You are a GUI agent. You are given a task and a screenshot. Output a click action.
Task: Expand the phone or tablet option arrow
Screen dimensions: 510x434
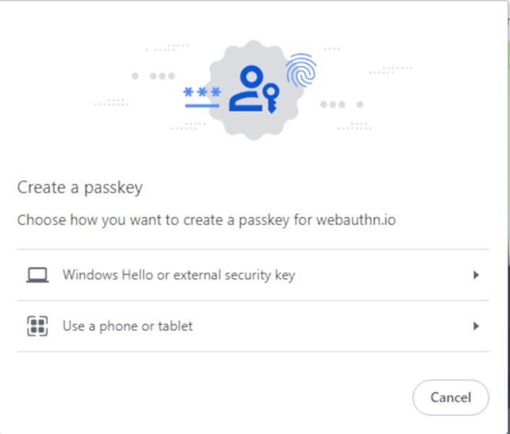point(476,326)
